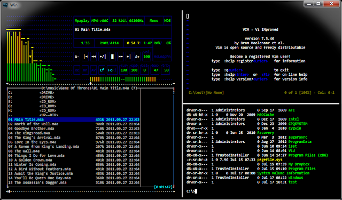Stop playback with the stop button
342x200 pixels.
click(x=112, y=57)
